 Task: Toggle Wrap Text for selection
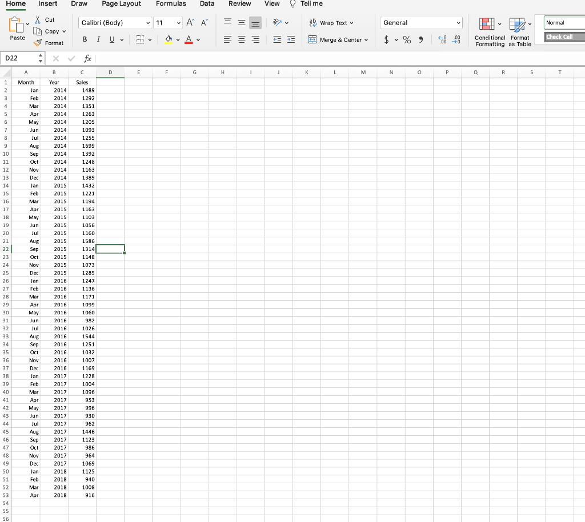(x=331, y=23)
